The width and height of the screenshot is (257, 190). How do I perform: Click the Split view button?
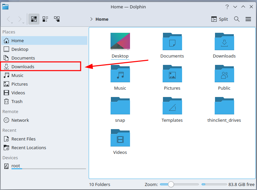[220, 19]
